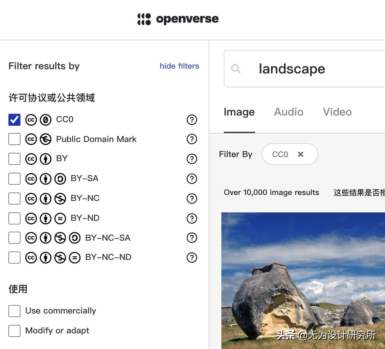The image size is (385, 349).
Task: Click the question mark beside Public Domain Mark
Action: click(x=192, y=139)
